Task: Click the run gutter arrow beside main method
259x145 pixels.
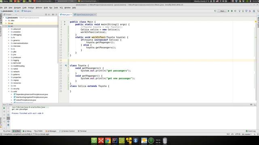Action: (x=65, y=24)
